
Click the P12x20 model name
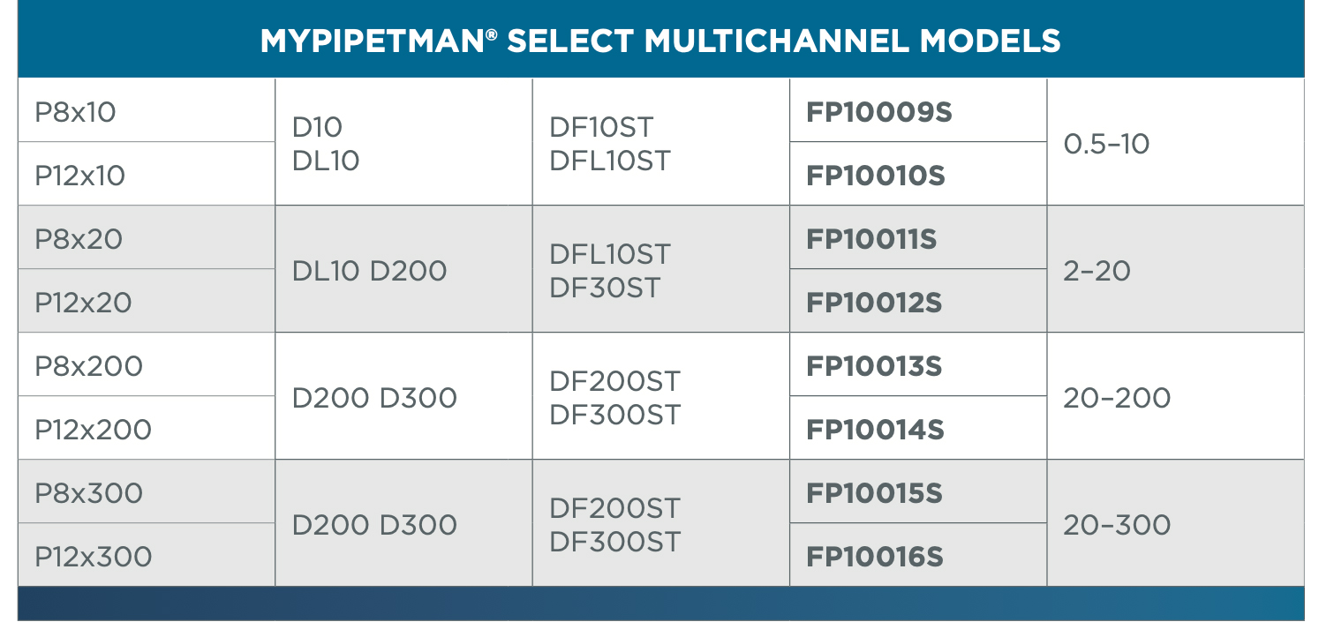[x=84, y=303]
